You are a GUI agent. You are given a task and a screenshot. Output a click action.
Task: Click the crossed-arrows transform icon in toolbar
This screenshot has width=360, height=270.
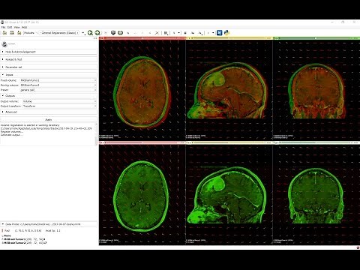[x=157, y=33]
